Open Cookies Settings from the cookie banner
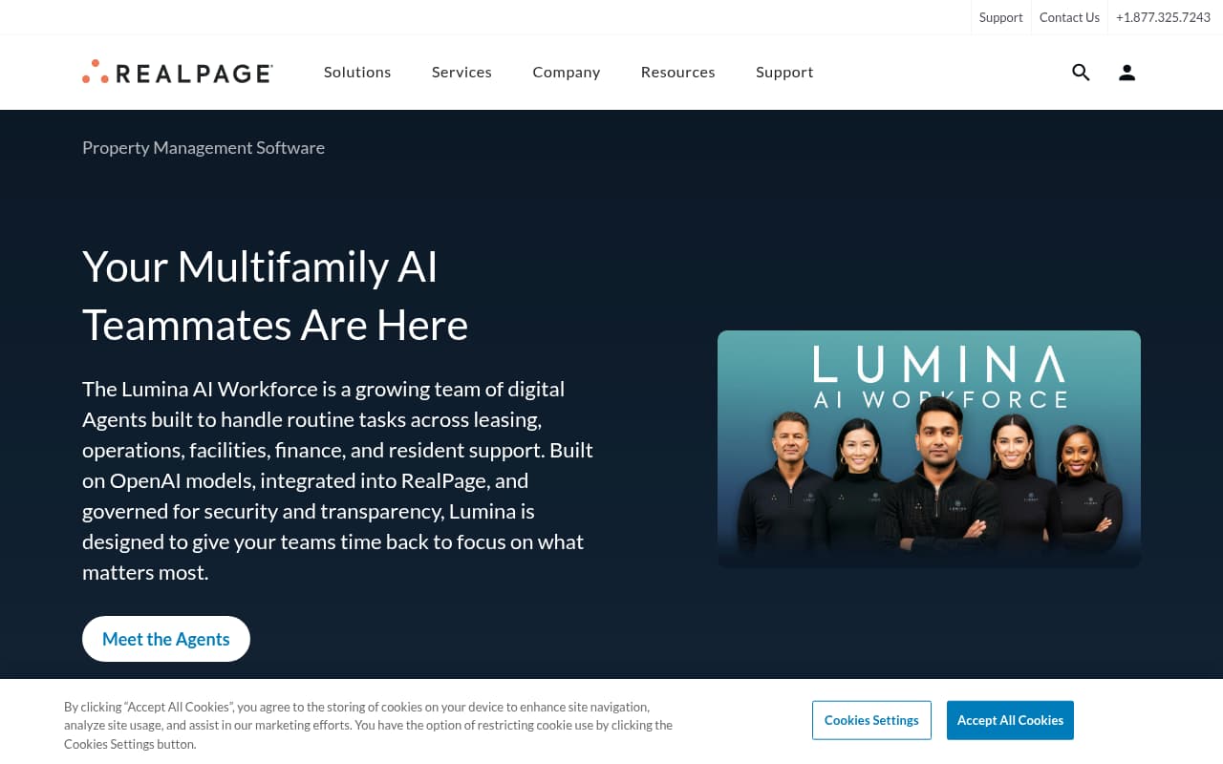 point(871,720)
